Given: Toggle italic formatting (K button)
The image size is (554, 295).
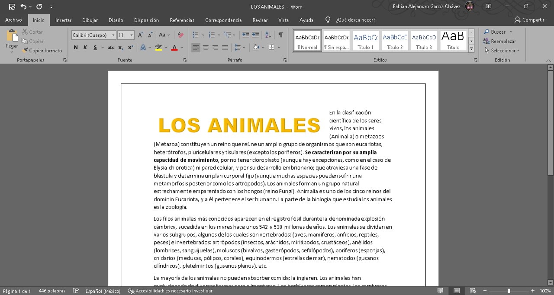Looking at the screenshot, I should 85,48.
